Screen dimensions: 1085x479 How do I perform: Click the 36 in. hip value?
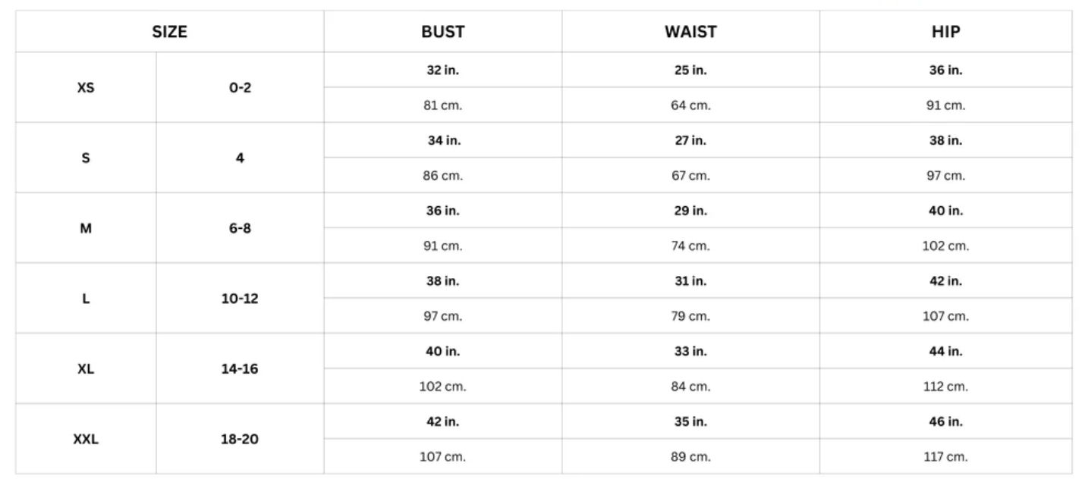945,70
